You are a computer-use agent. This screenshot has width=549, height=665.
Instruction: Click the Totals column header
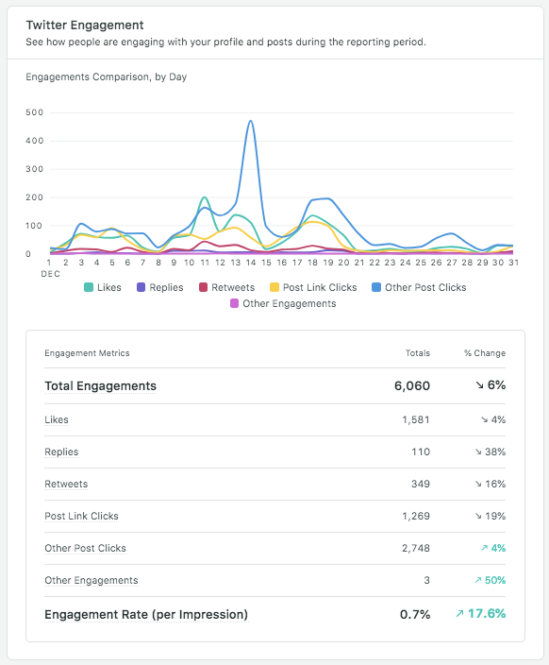[417, 353]
